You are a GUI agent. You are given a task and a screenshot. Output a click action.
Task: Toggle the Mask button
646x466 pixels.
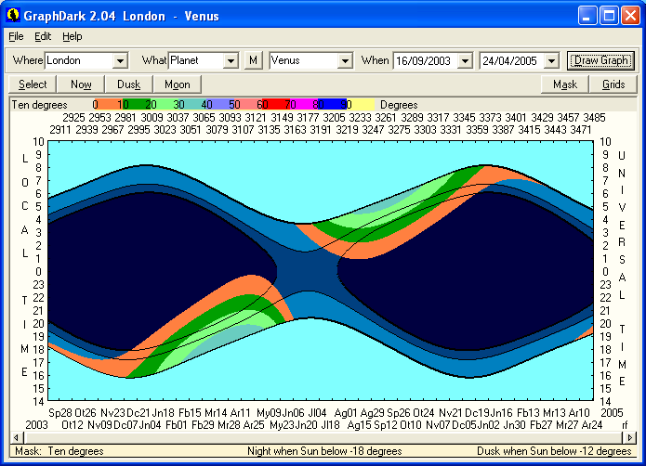point(565,84)
